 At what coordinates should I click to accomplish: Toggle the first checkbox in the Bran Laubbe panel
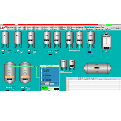[x=41, y=69]
